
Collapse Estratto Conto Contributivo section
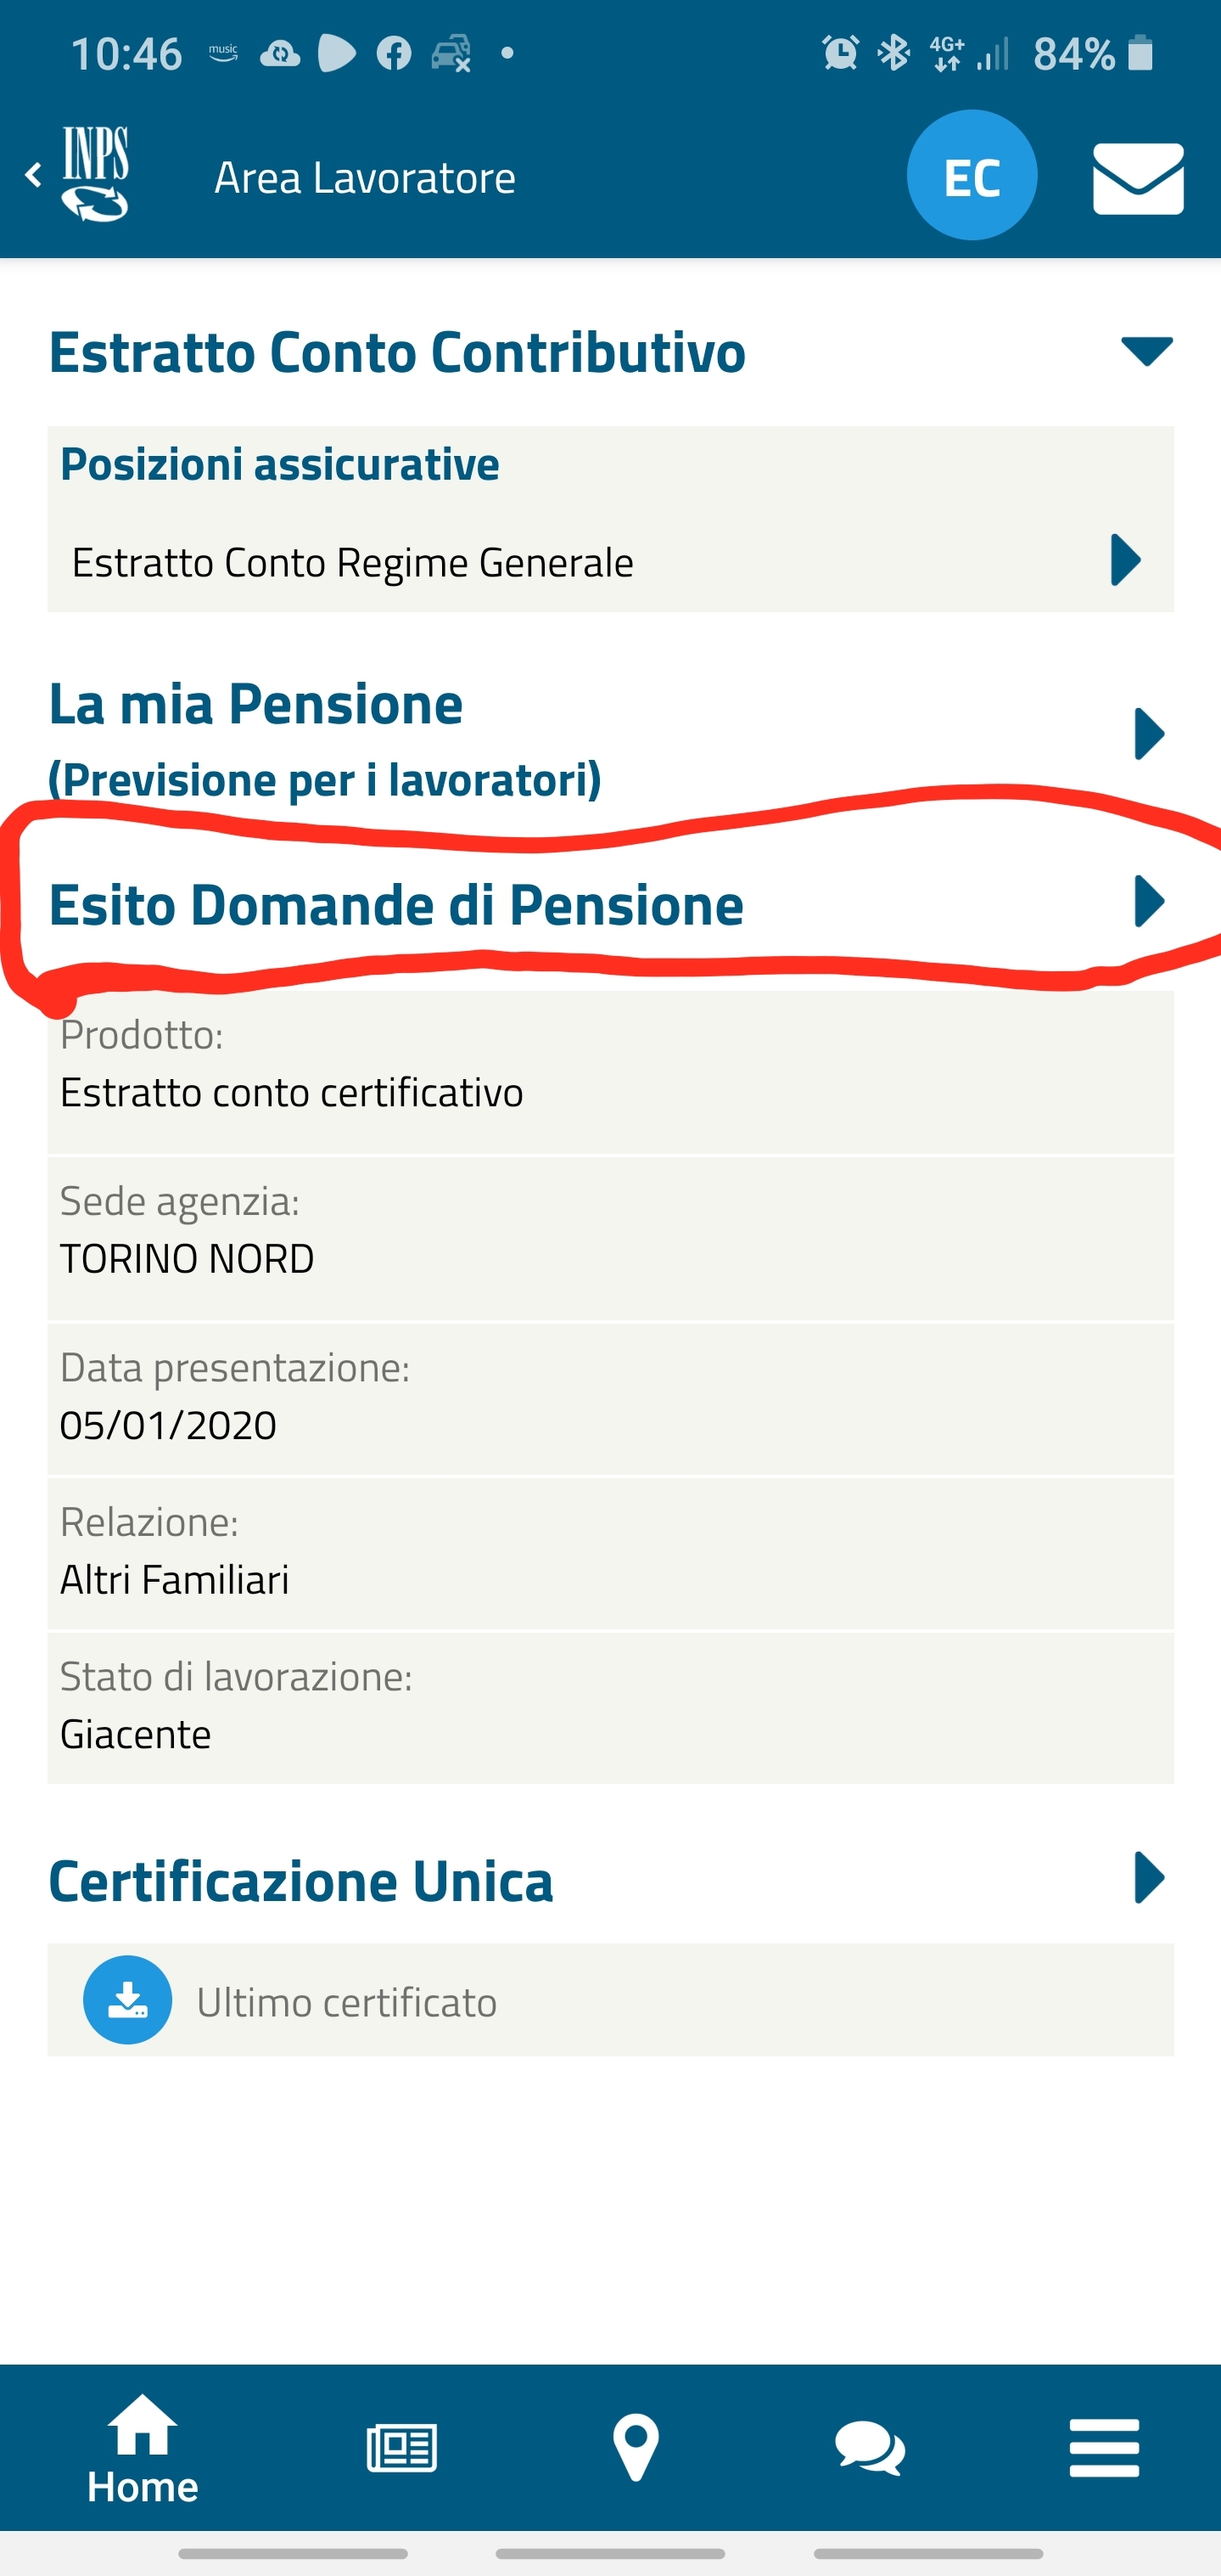1146,351
